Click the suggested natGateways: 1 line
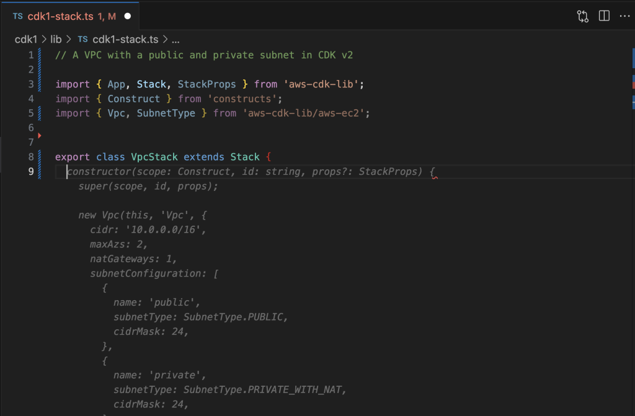 [x=133, y=259]
